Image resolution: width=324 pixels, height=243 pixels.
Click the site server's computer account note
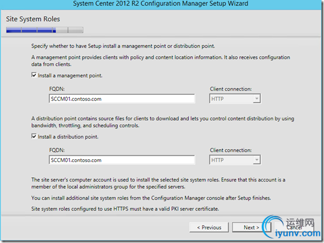[x=158, y=183]
